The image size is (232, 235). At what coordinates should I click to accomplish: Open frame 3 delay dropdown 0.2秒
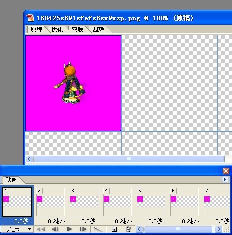pyautogui.click(x=90, y=221)
